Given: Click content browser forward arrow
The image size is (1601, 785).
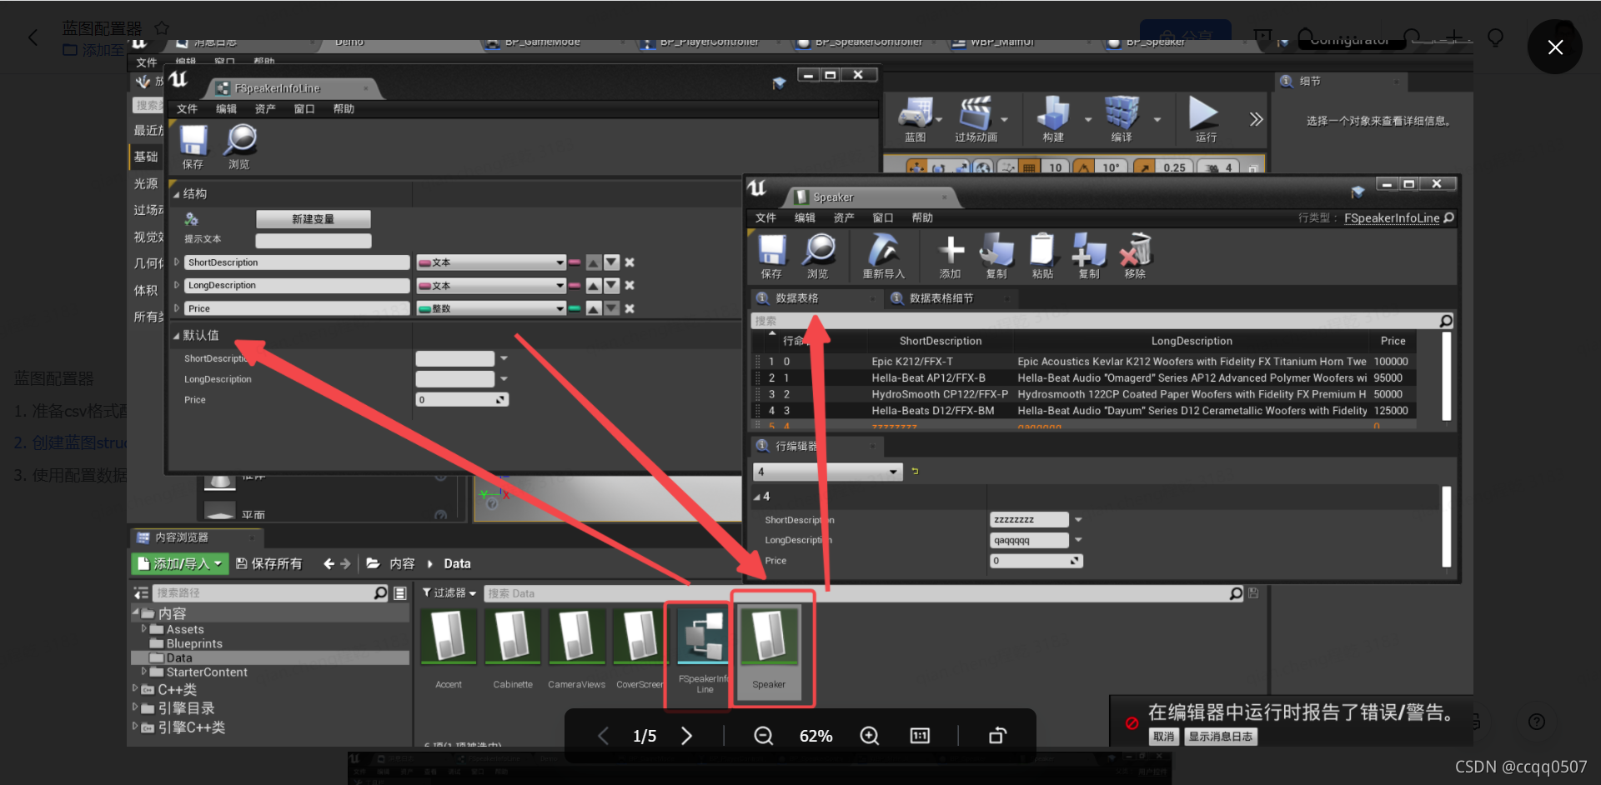Looking at the screenshot, I should click(x=346, y=564).
